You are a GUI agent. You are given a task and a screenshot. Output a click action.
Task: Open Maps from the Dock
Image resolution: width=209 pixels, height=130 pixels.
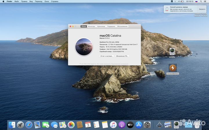[x=63, y=125]
